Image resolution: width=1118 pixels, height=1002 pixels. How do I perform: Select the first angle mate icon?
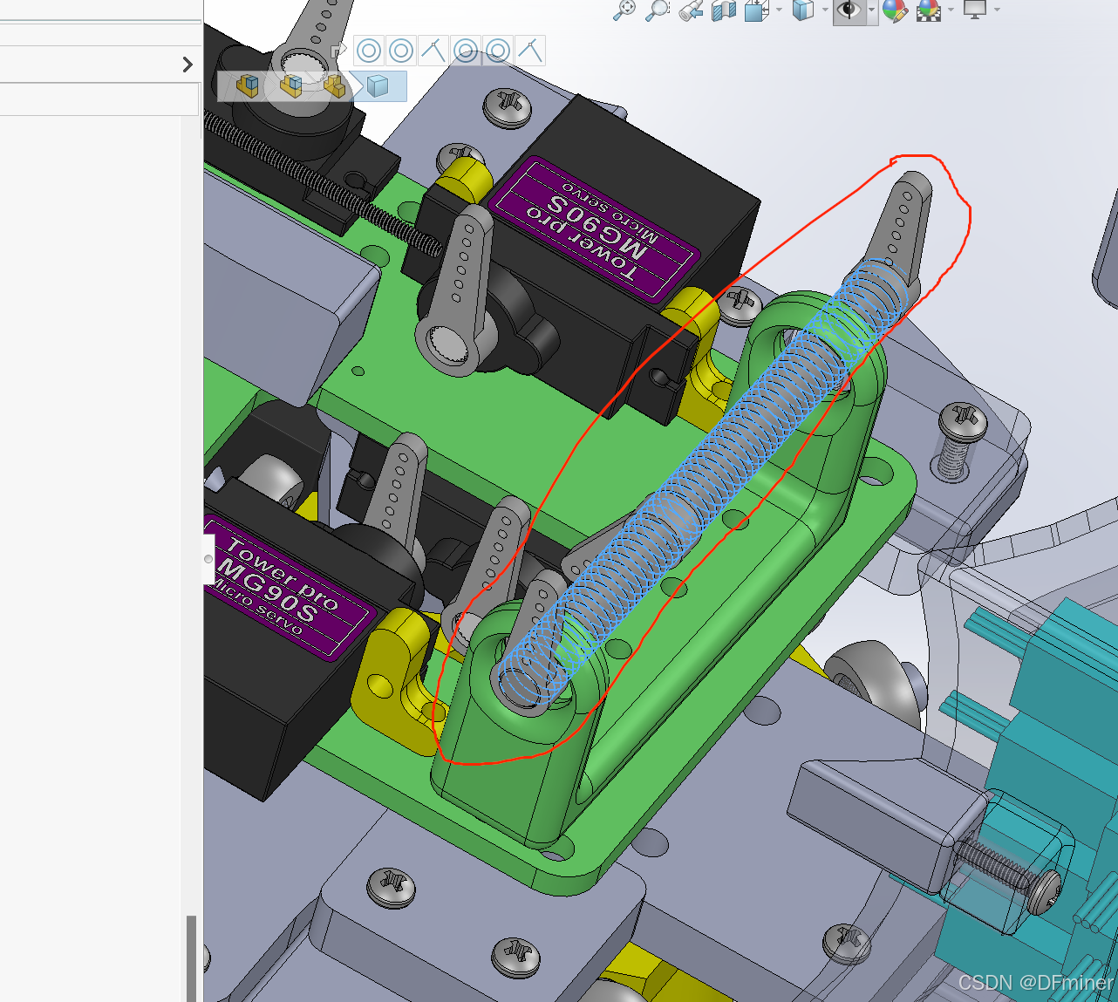click(x=433, y=51)
